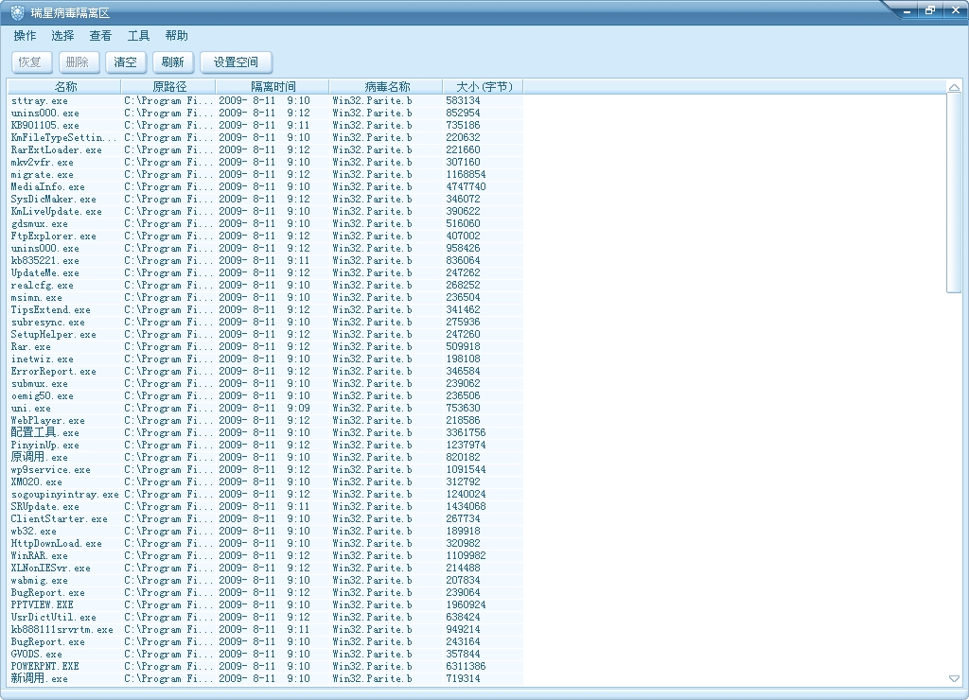Select the 新调用.exe row

coord(266,678)
